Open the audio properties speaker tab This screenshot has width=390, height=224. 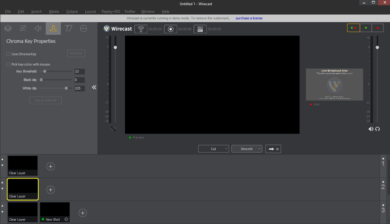tap(38, 29)
